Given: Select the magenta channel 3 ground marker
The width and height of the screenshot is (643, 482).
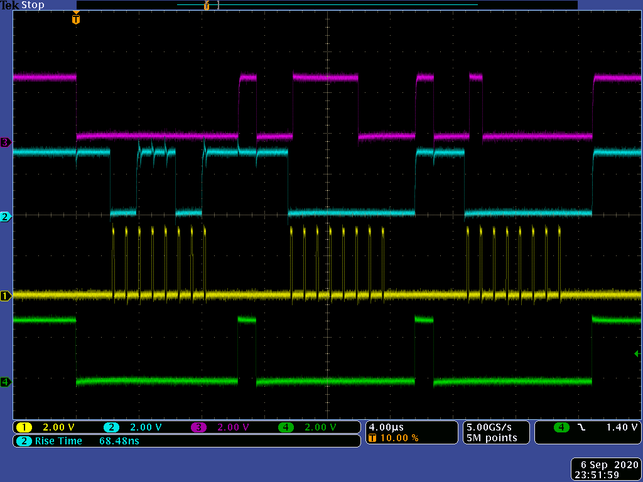Looking at the screenshot, I should [5, 142].
